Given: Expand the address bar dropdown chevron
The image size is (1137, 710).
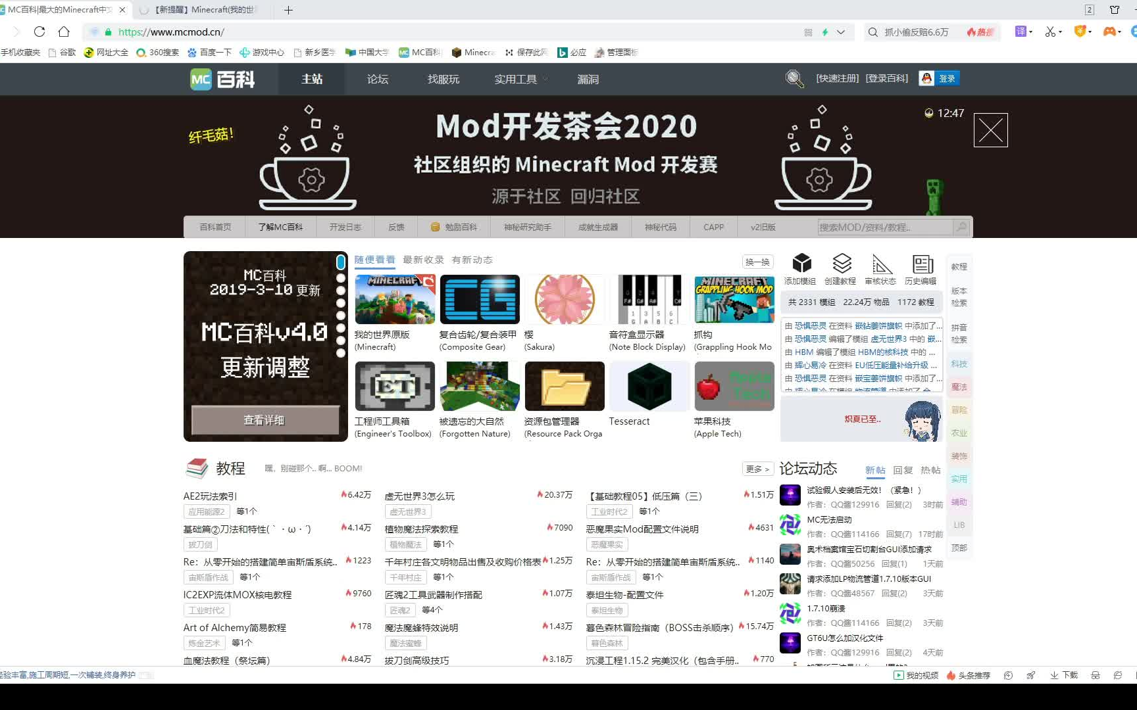Looking at the screenshot, I should [x=841, y=32].
